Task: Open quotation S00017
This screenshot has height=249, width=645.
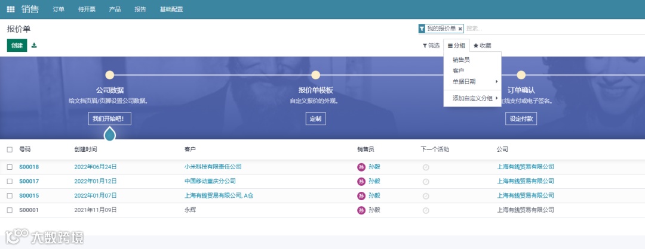Action: 29,181
